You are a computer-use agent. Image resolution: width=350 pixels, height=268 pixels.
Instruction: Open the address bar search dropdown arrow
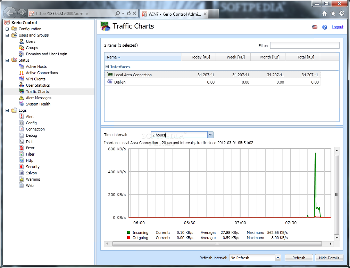[x=123, y=14]
